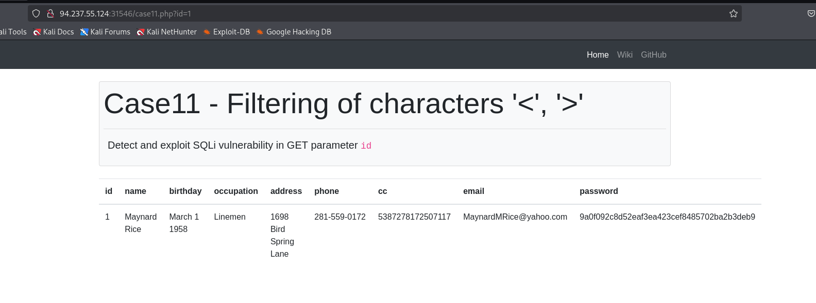Click the password hash value cell
Viewport: 816px width, 303px height.
(667, 217)
